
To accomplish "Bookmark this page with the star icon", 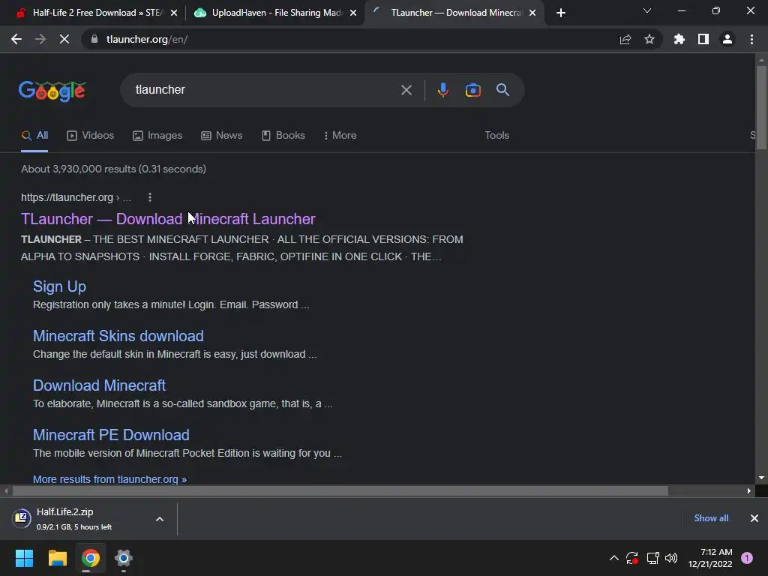I will tap(649, 39).
